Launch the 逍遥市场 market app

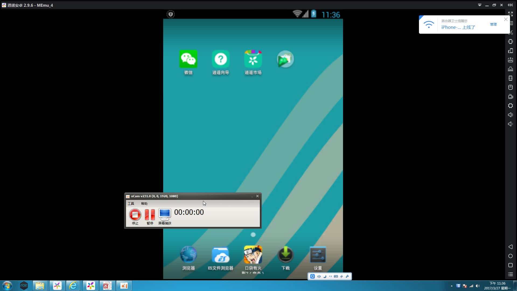coord(253,59)
